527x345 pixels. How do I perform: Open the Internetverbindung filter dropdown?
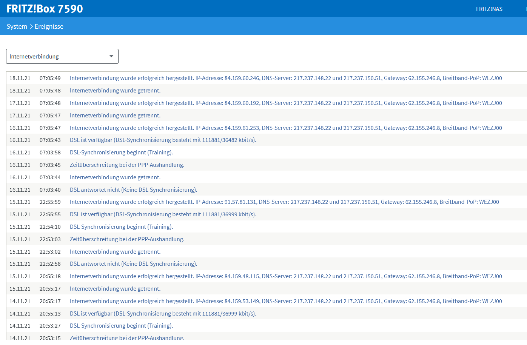coord(62,56)
